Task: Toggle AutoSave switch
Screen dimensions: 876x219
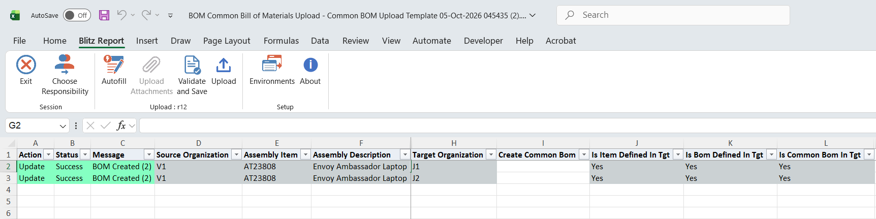Action: click(x=77, y=15)
